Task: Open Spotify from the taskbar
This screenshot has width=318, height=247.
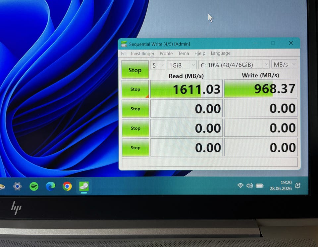Action: click(34, 186)
